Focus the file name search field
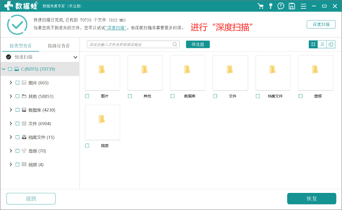Viewport: 342px width, 210px height. (133, 44)
